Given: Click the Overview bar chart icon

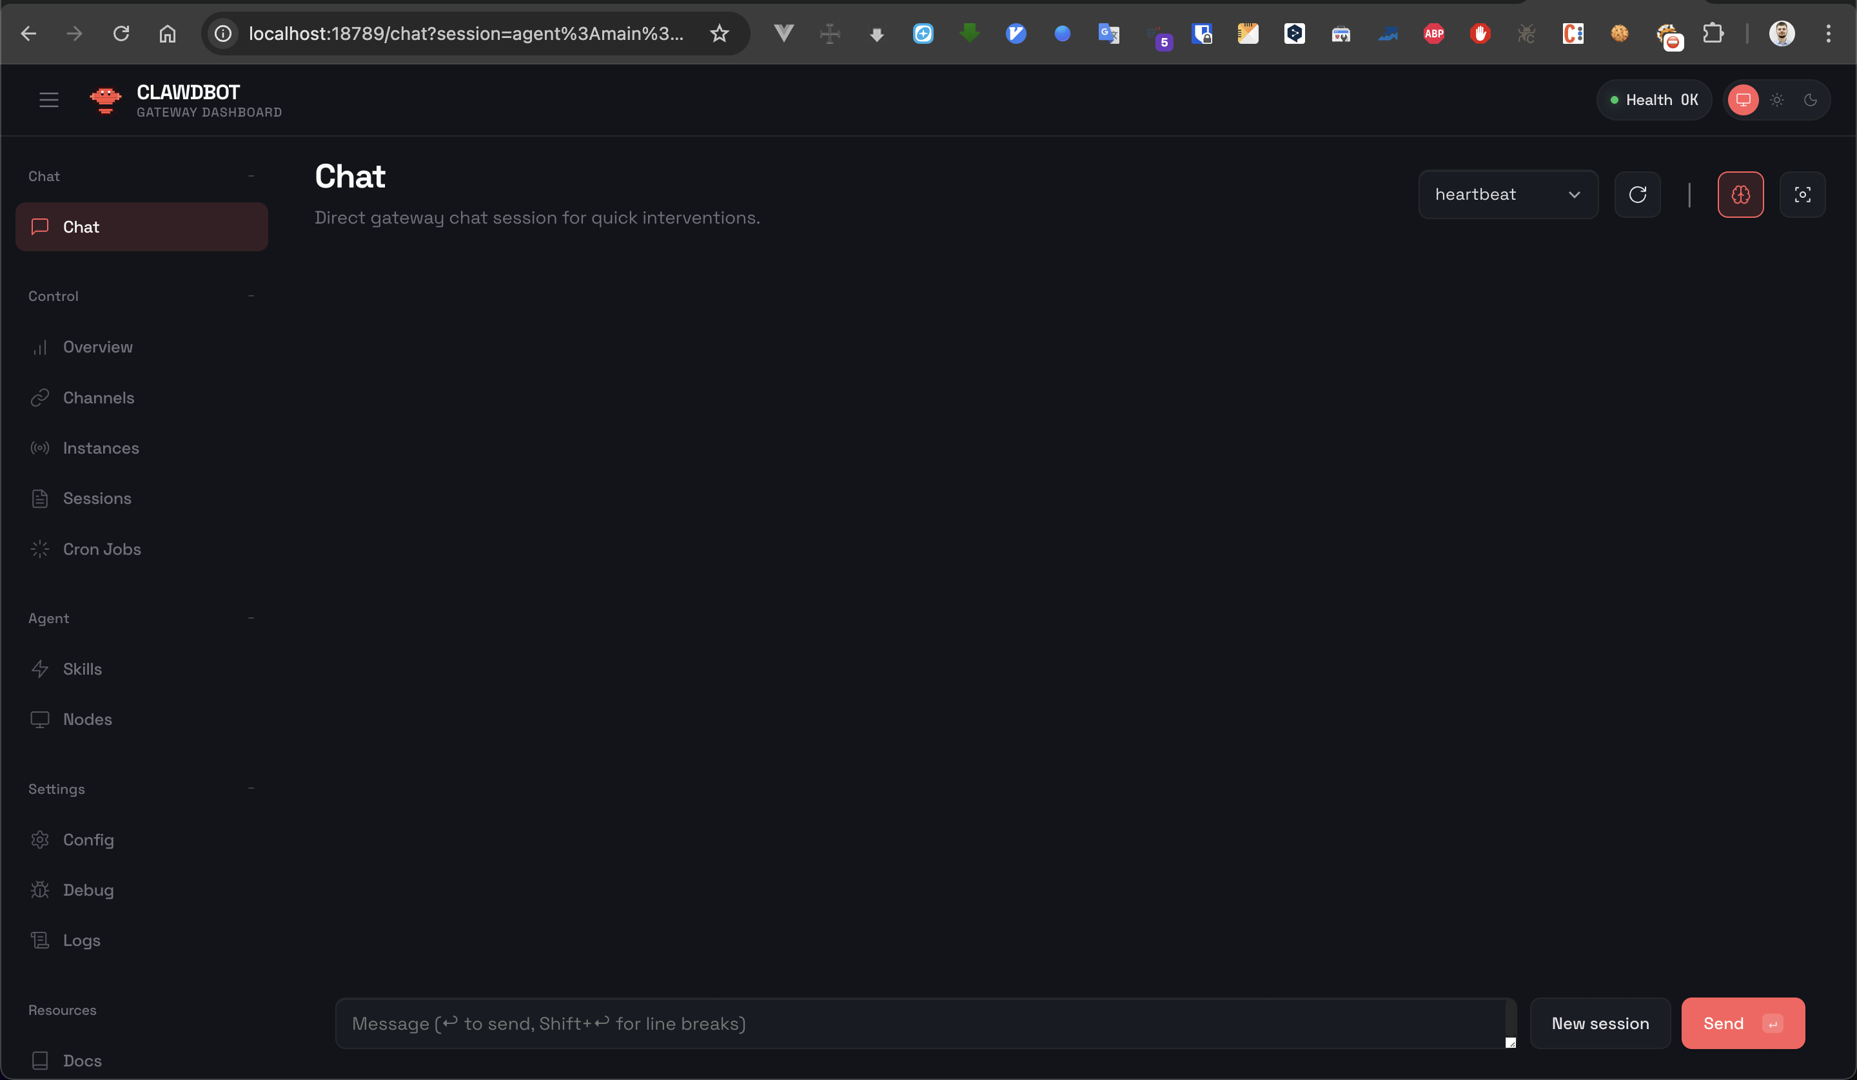Looking at the screenshot, I should 40,347.
